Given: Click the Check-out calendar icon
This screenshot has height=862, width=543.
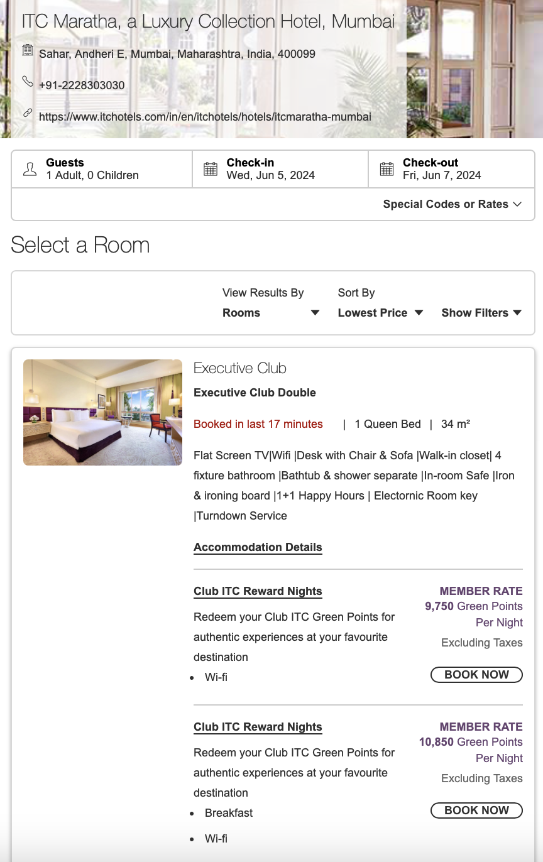Looking at the screenshot, I should [x=387, y=169].
